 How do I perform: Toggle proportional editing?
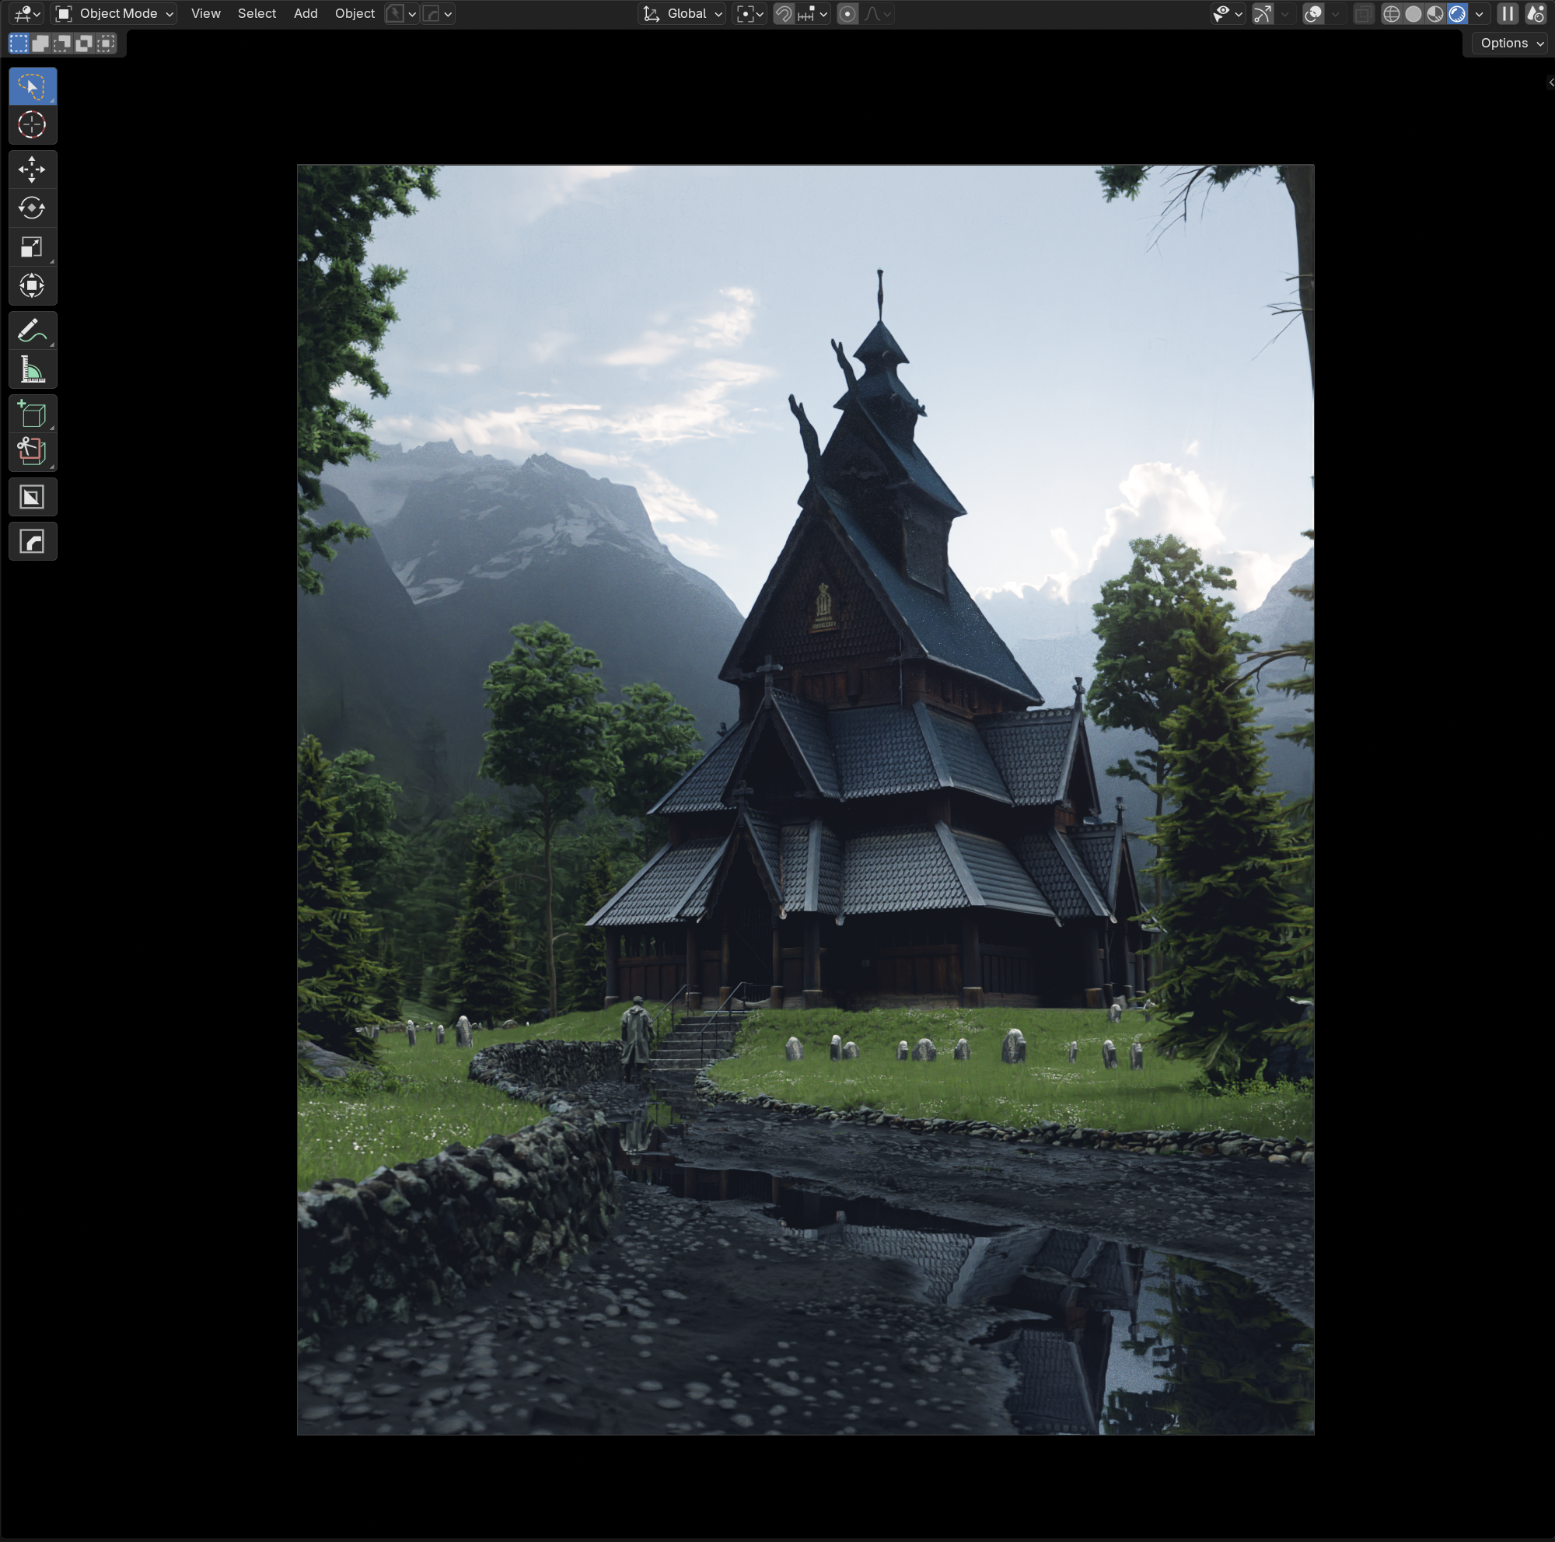click(x=847, y=14)
